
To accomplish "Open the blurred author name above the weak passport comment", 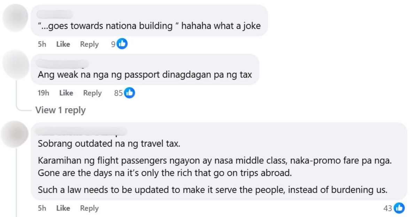I will click(63, 63).
